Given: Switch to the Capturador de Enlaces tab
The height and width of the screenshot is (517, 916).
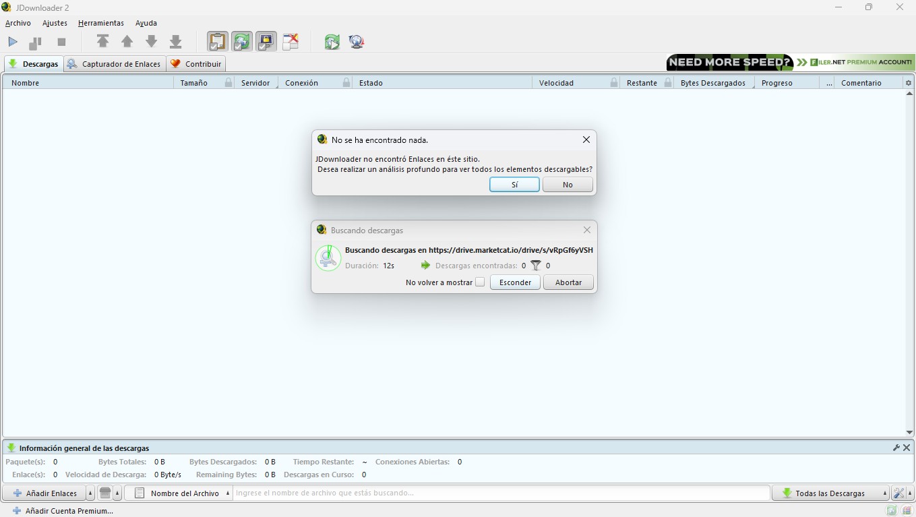Looking at the screenshot, I should (115, 64).
